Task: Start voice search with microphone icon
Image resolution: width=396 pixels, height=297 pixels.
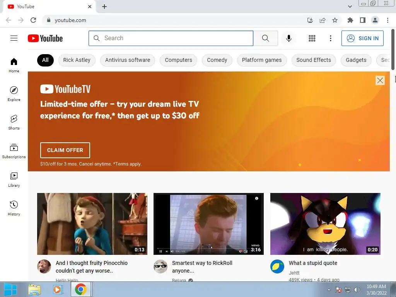Action: (288, 38)
